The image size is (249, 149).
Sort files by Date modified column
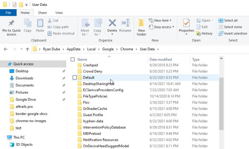160,60
